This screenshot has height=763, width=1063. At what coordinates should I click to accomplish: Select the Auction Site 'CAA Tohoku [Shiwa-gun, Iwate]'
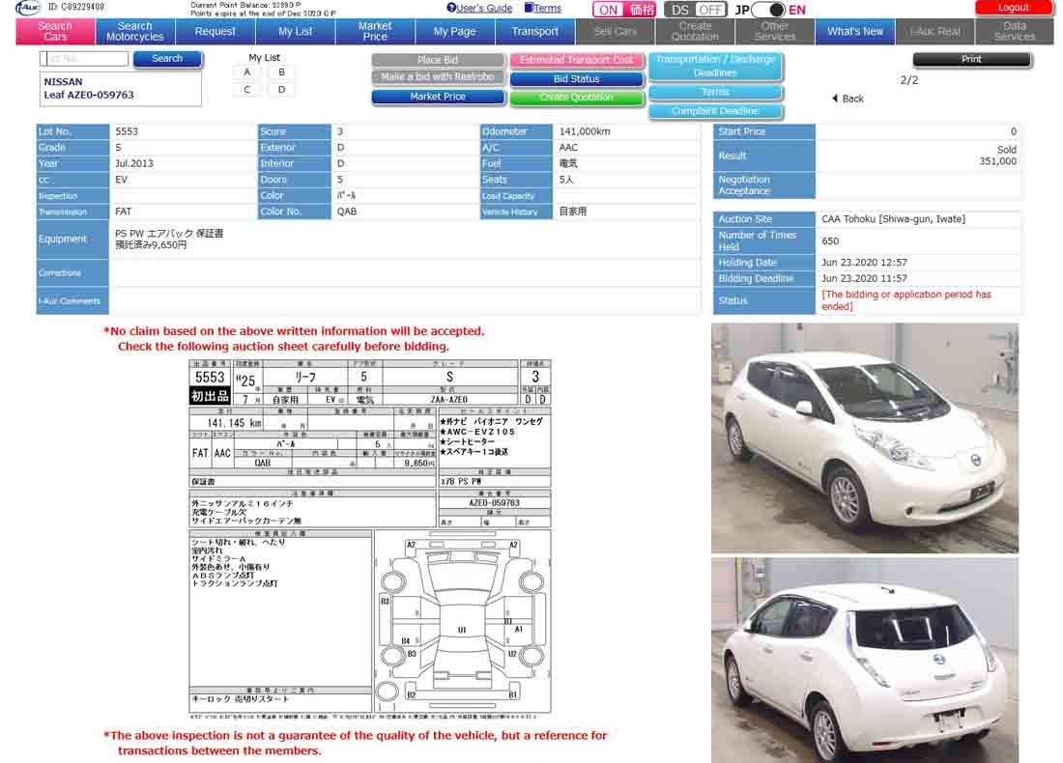point(894,219)
